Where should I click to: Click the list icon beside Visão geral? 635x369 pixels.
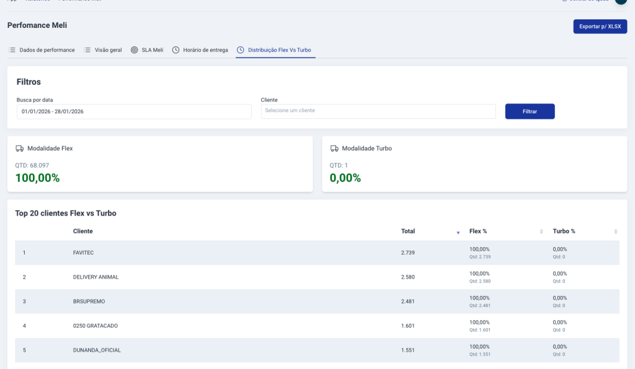(x=87, y=50)
